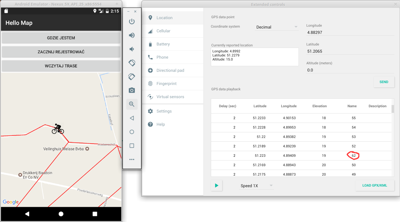Lower volume using volume down icon

point(132,49)
